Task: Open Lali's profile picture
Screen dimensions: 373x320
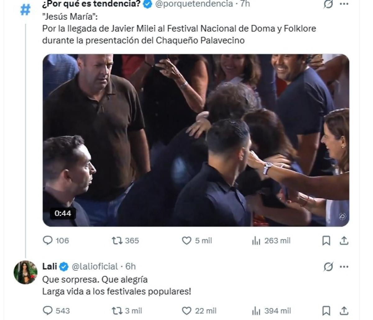Action: [25, 272]
